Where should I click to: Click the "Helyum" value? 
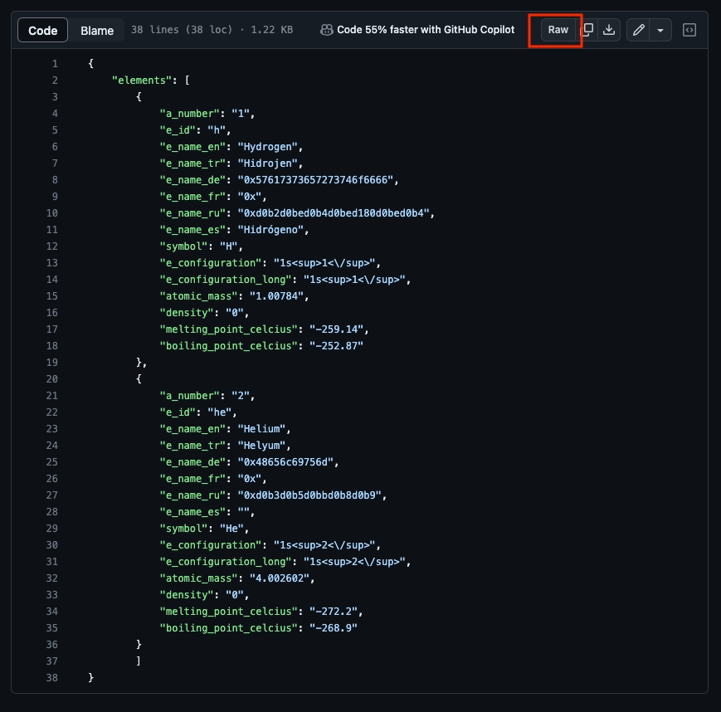261,446
